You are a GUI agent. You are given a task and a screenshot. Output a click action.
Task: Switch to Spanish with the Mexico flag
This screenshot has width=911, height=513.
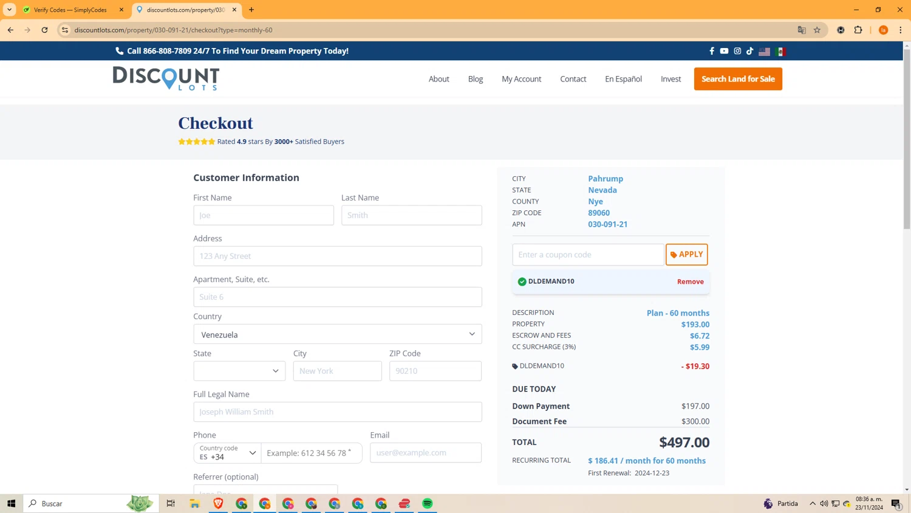(780, 52)
